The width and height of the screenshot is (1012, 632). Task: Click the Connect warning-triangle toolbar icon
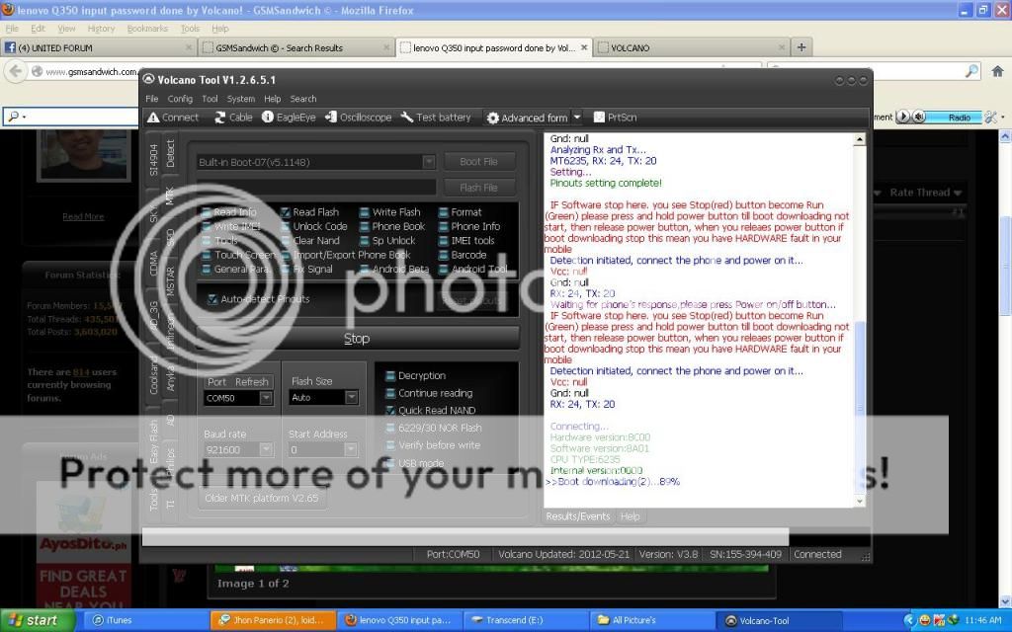[x=153, y=118]
